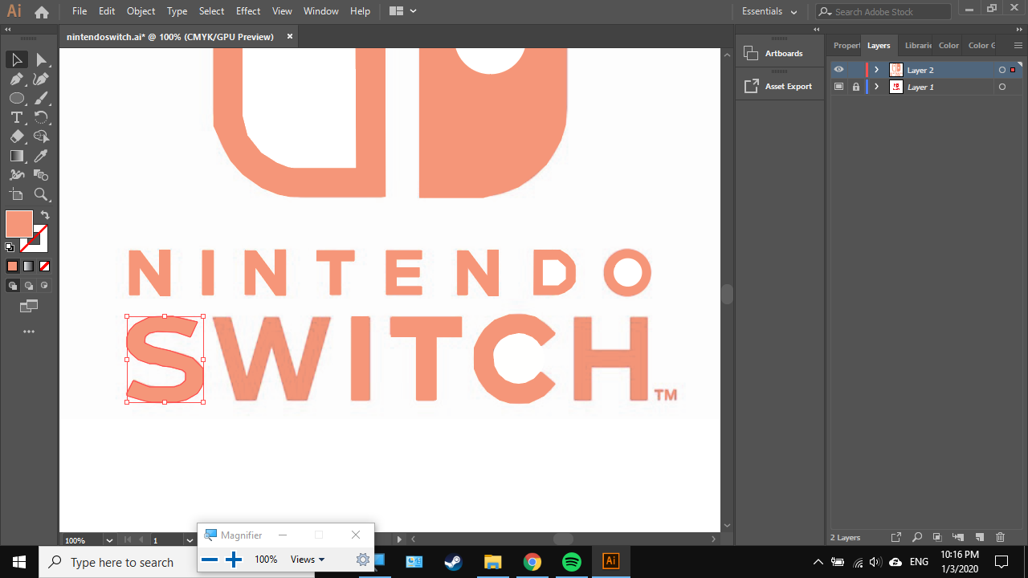Open the Type menu
This screenshot has height=578, width=1028.
pos(177,11)
